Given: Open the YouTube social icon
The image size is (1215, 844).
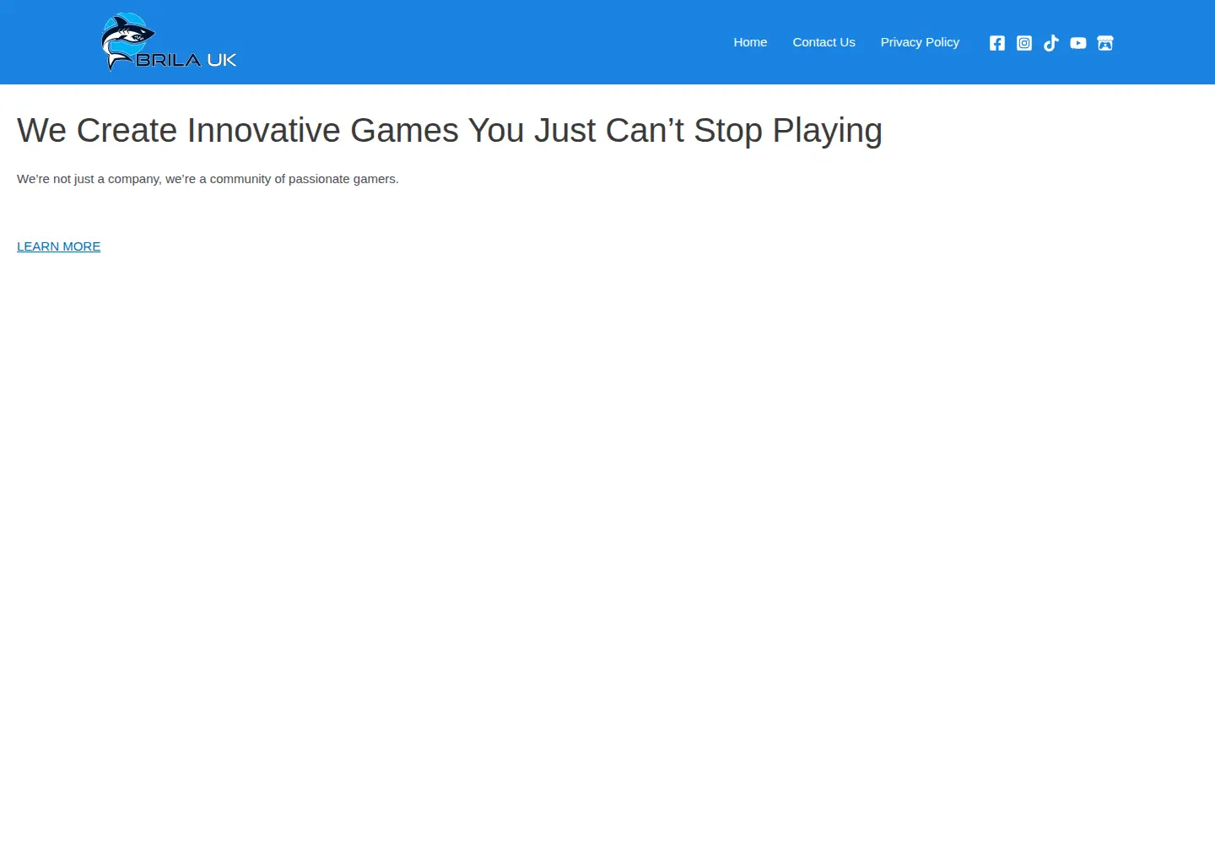Looking at the screenshot, I should tap(1078, 43).
